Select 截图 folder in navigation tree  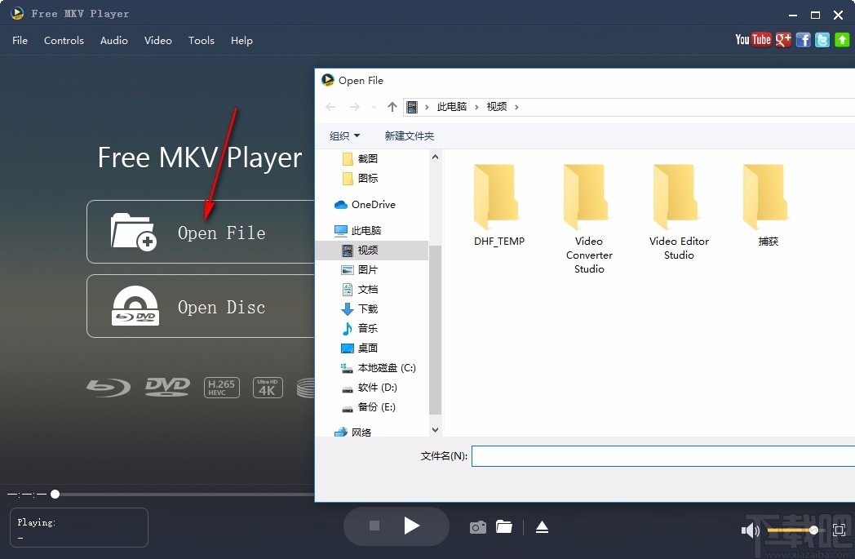[360, 158]
